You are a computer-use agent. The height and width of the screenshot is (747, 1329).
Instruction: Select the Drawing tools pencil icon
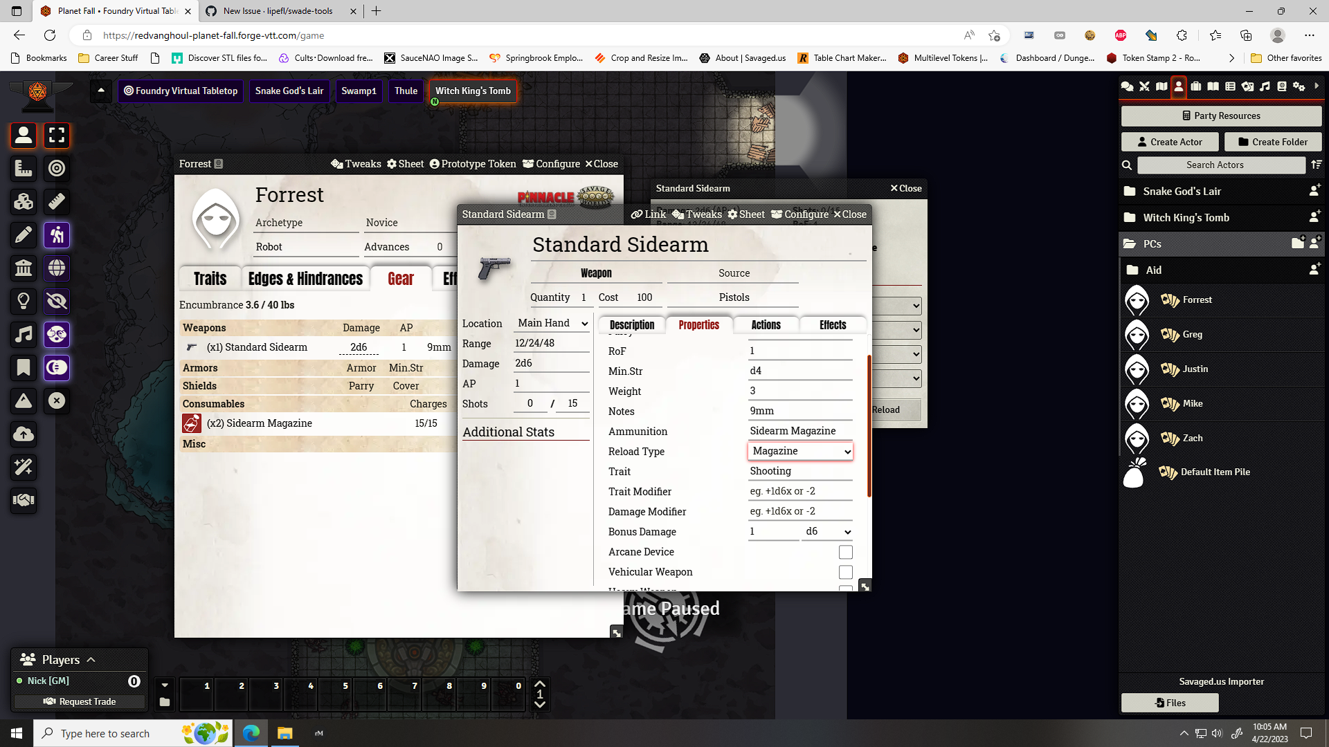(24, 234)
